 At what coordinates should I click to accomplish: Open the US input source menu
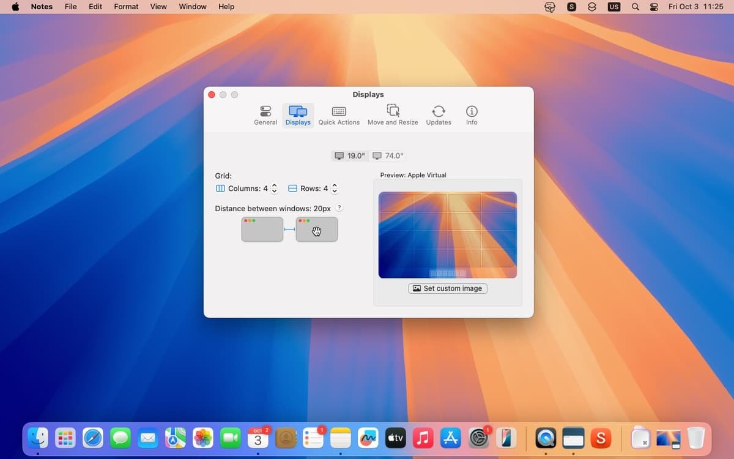pyautogui.click(x=614, y=7)
